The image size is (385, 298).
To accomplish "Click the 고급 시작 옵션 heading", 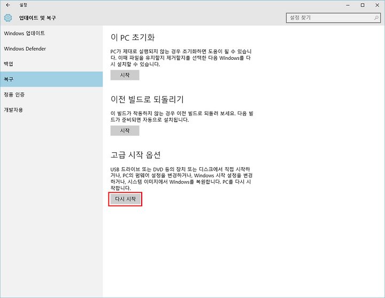I will 135,155.
